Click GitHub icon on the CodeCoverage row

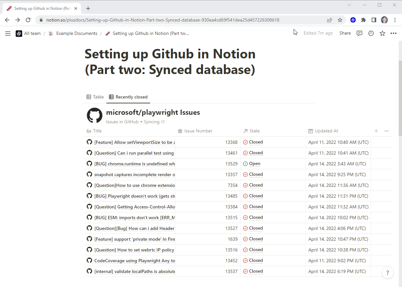pos(89,260)
